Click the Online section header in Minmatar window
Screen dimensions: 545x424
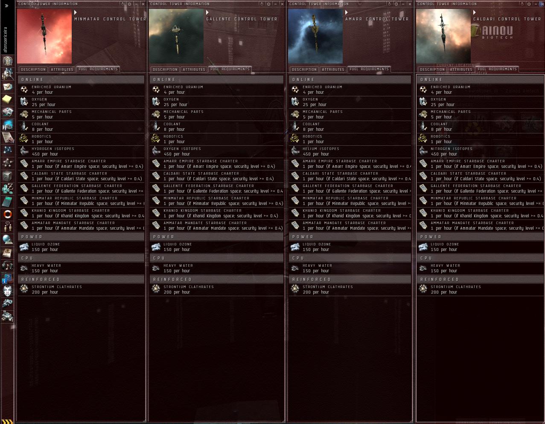pyautogui.click(x=81, y=80)
